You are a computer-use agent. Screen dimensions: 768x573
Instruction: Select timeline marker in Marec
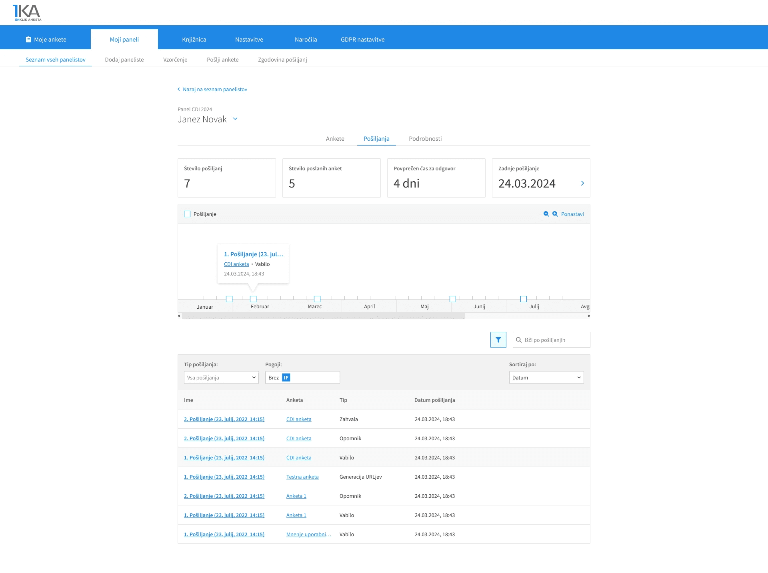317,299
